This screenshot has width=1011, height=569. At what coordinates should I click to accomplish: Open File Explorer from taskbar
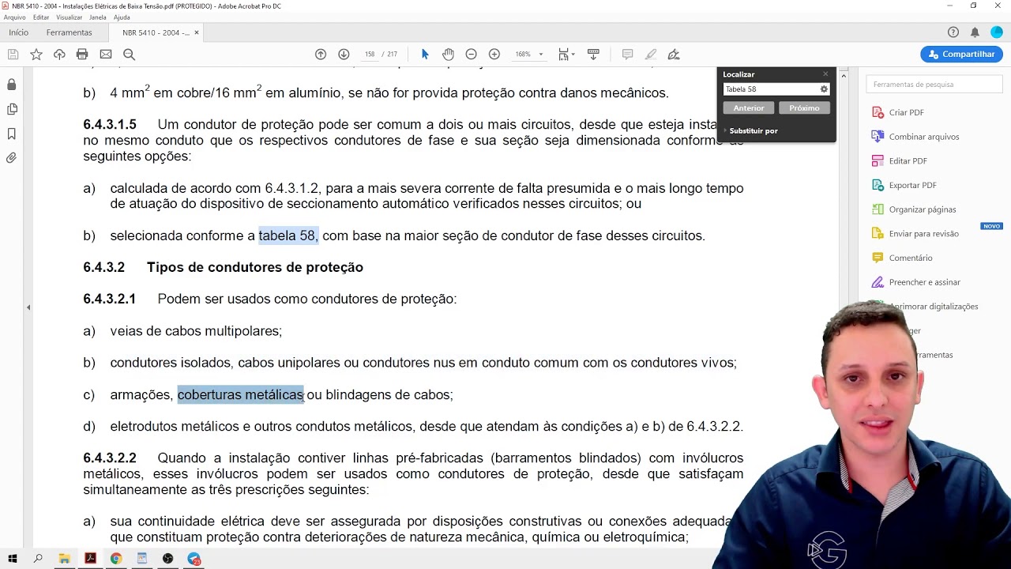click(64, 559)
